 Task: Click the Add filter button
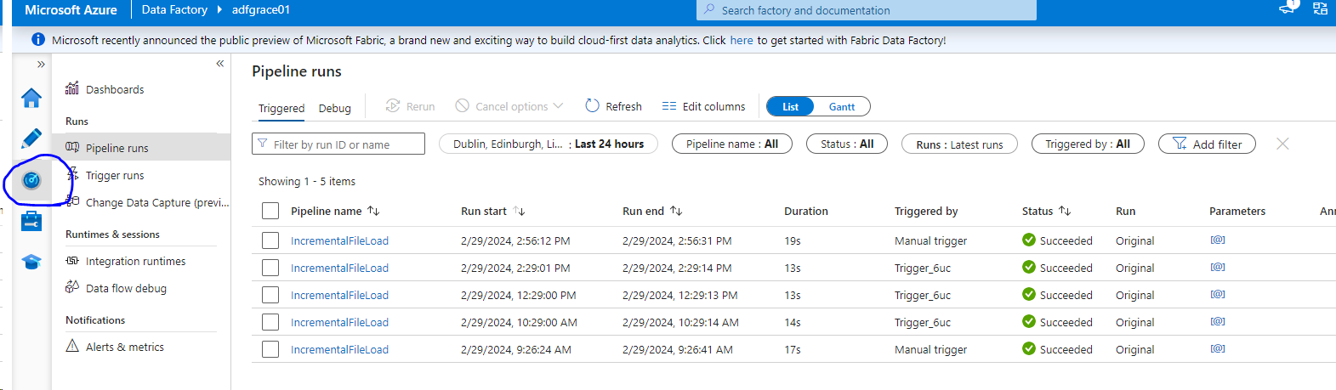click(x=1206, y=144)
